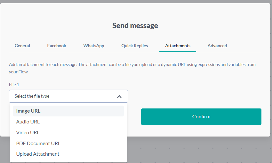Click the 'Send message' dialog heading
Image resolution: width=272 pixels, height=163 pixels.
point(135,26)
